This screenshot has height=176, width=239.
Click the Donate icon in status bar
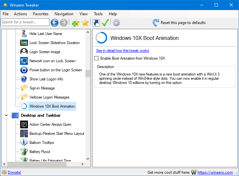click(4, 172)
